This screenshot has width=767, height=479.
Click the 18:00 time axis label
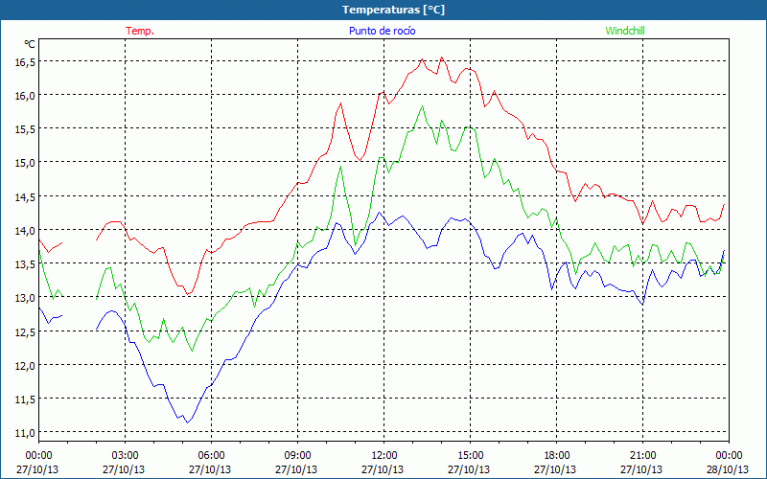pyautogui.click(x=556, y=456)
